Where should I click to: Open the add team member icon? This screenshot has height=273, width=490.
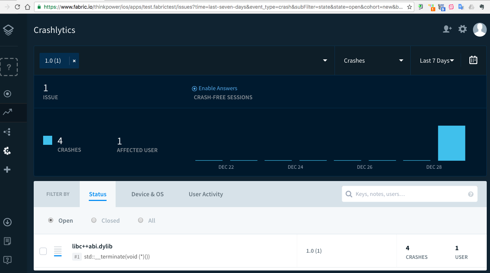pos(447,29)
